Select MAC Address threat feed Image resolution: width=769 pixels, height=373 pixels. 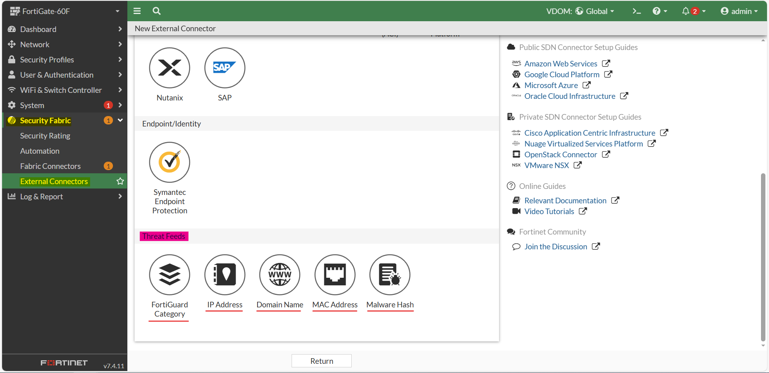click(335, 275)
